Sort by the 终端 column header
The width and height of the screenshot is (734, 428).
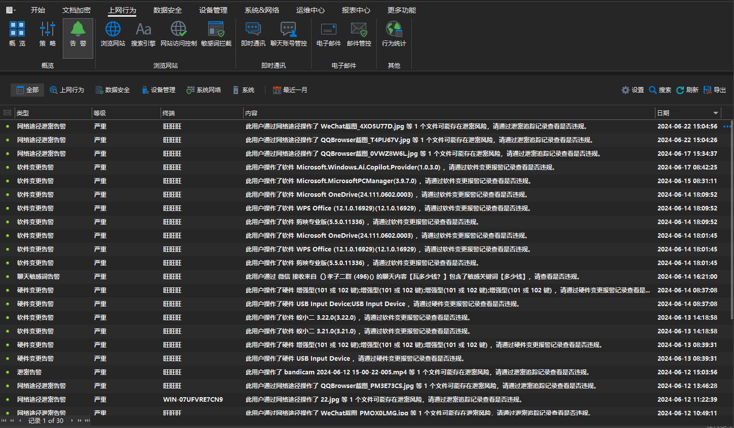point(202,113)
